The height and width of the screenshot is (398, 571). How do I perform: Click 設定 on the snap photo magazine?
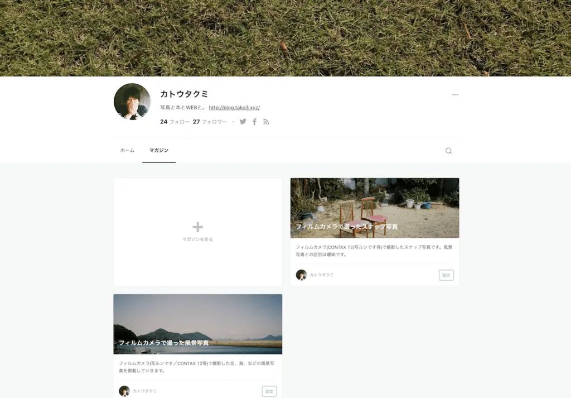(446, 275)
